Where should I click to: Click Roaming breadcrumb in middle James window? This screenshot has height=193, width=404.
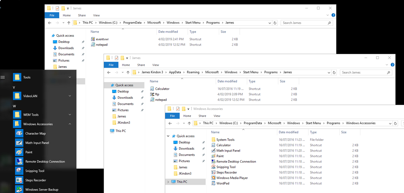click(193, 72)
